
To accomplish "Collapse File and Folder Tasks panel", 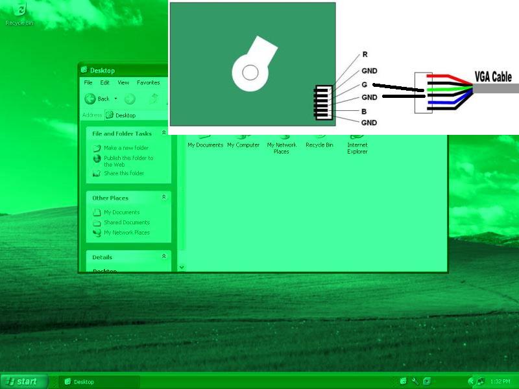I will (164, 133).
